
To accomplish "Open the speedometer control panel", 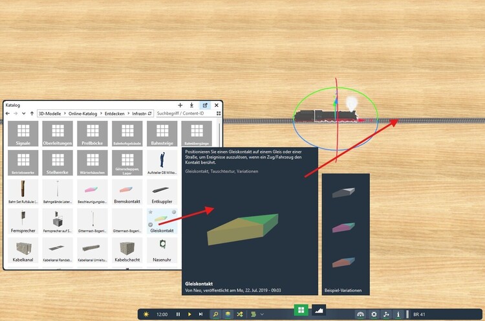I will [360, 314].
